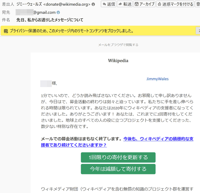This screenshot has width=200, height=193.
Task: Click the flame icon on junk button
Action: (x=159, y=4)
